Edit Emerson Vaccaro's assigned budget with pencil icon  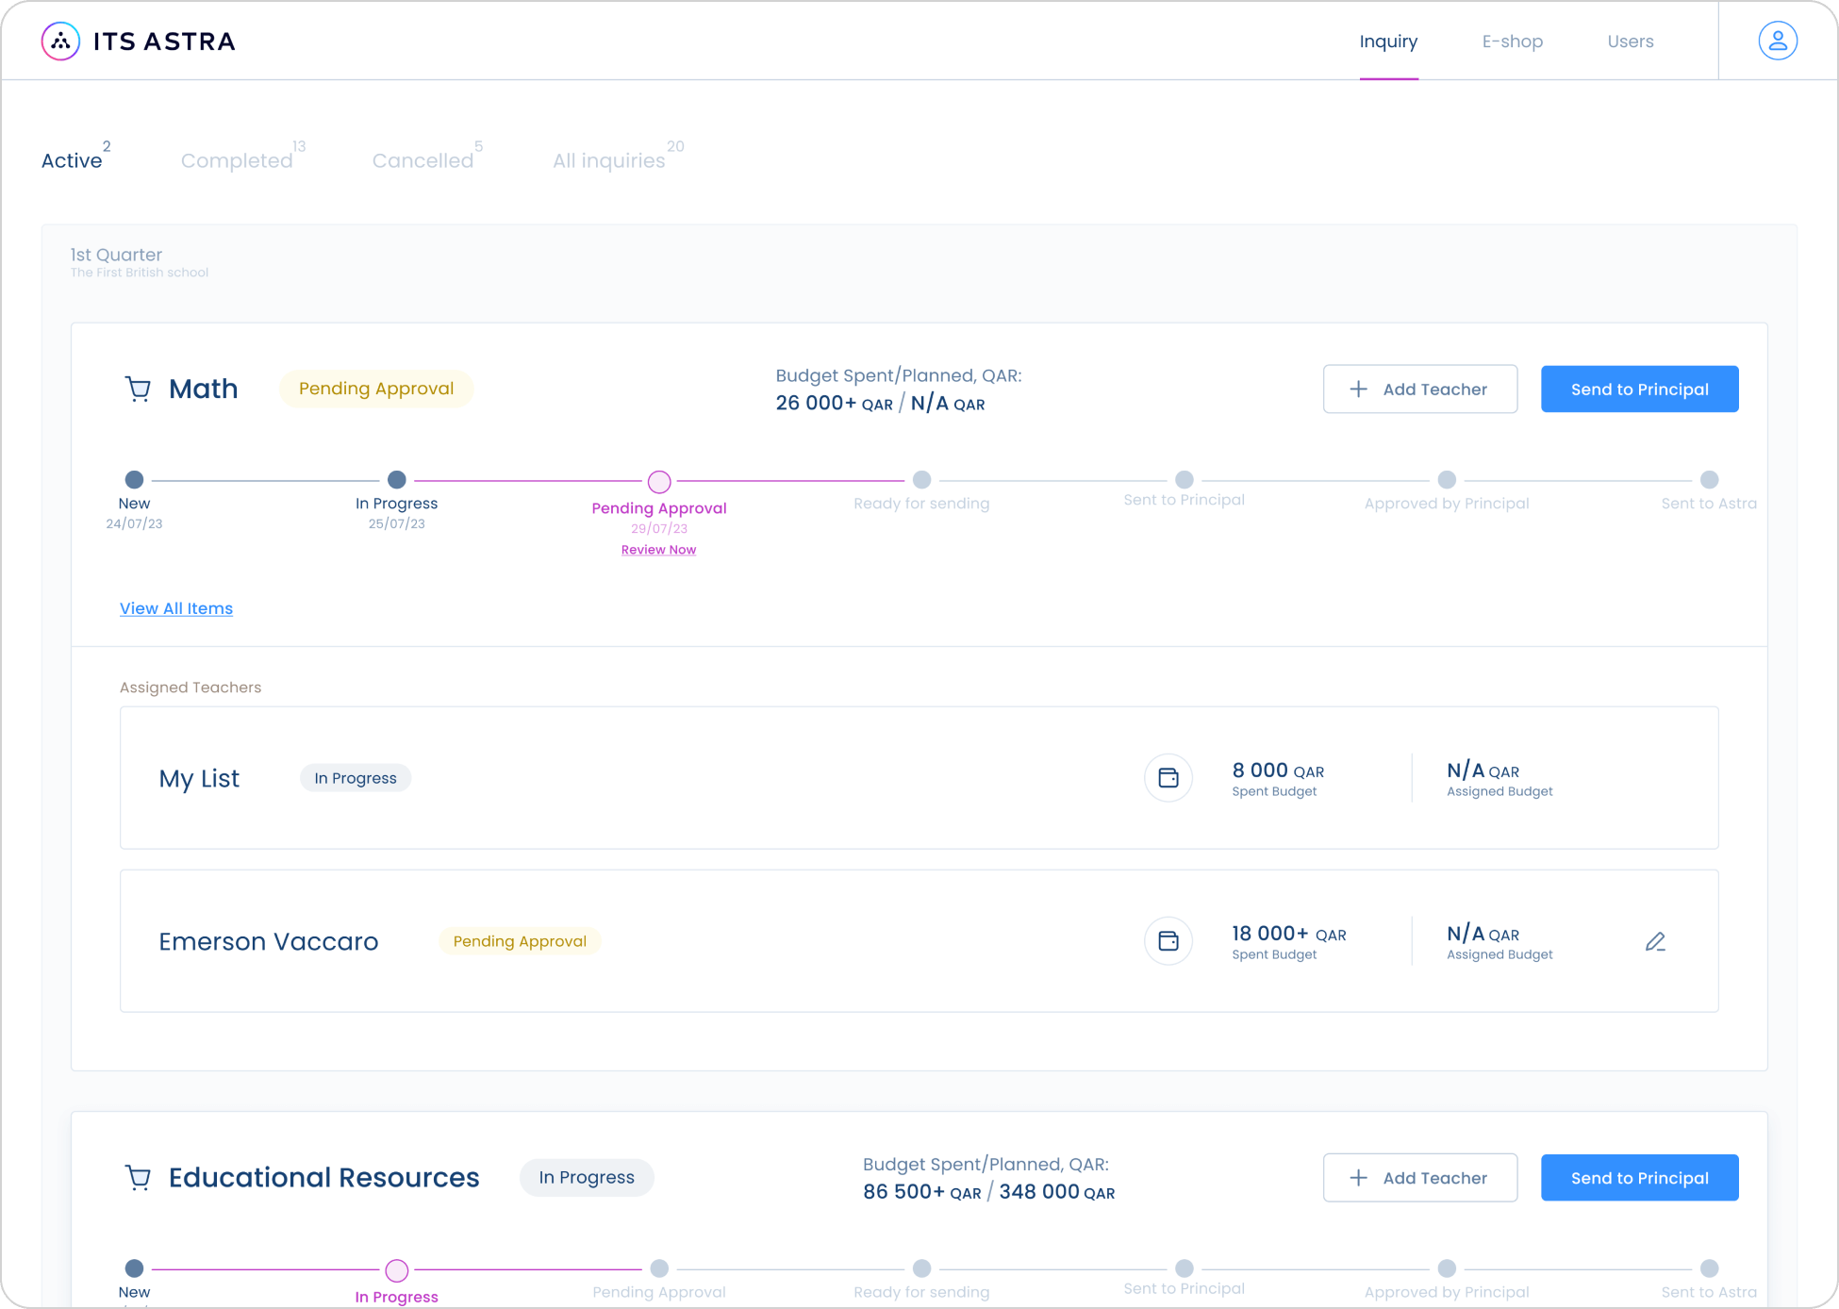(x=1656, y=940)
